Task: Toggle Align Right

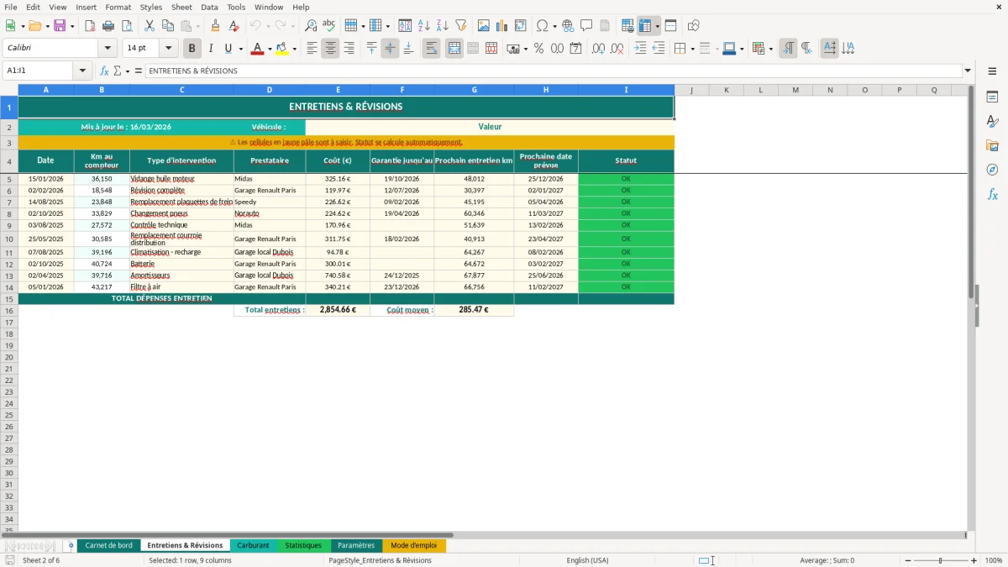Action: point(349,49)
